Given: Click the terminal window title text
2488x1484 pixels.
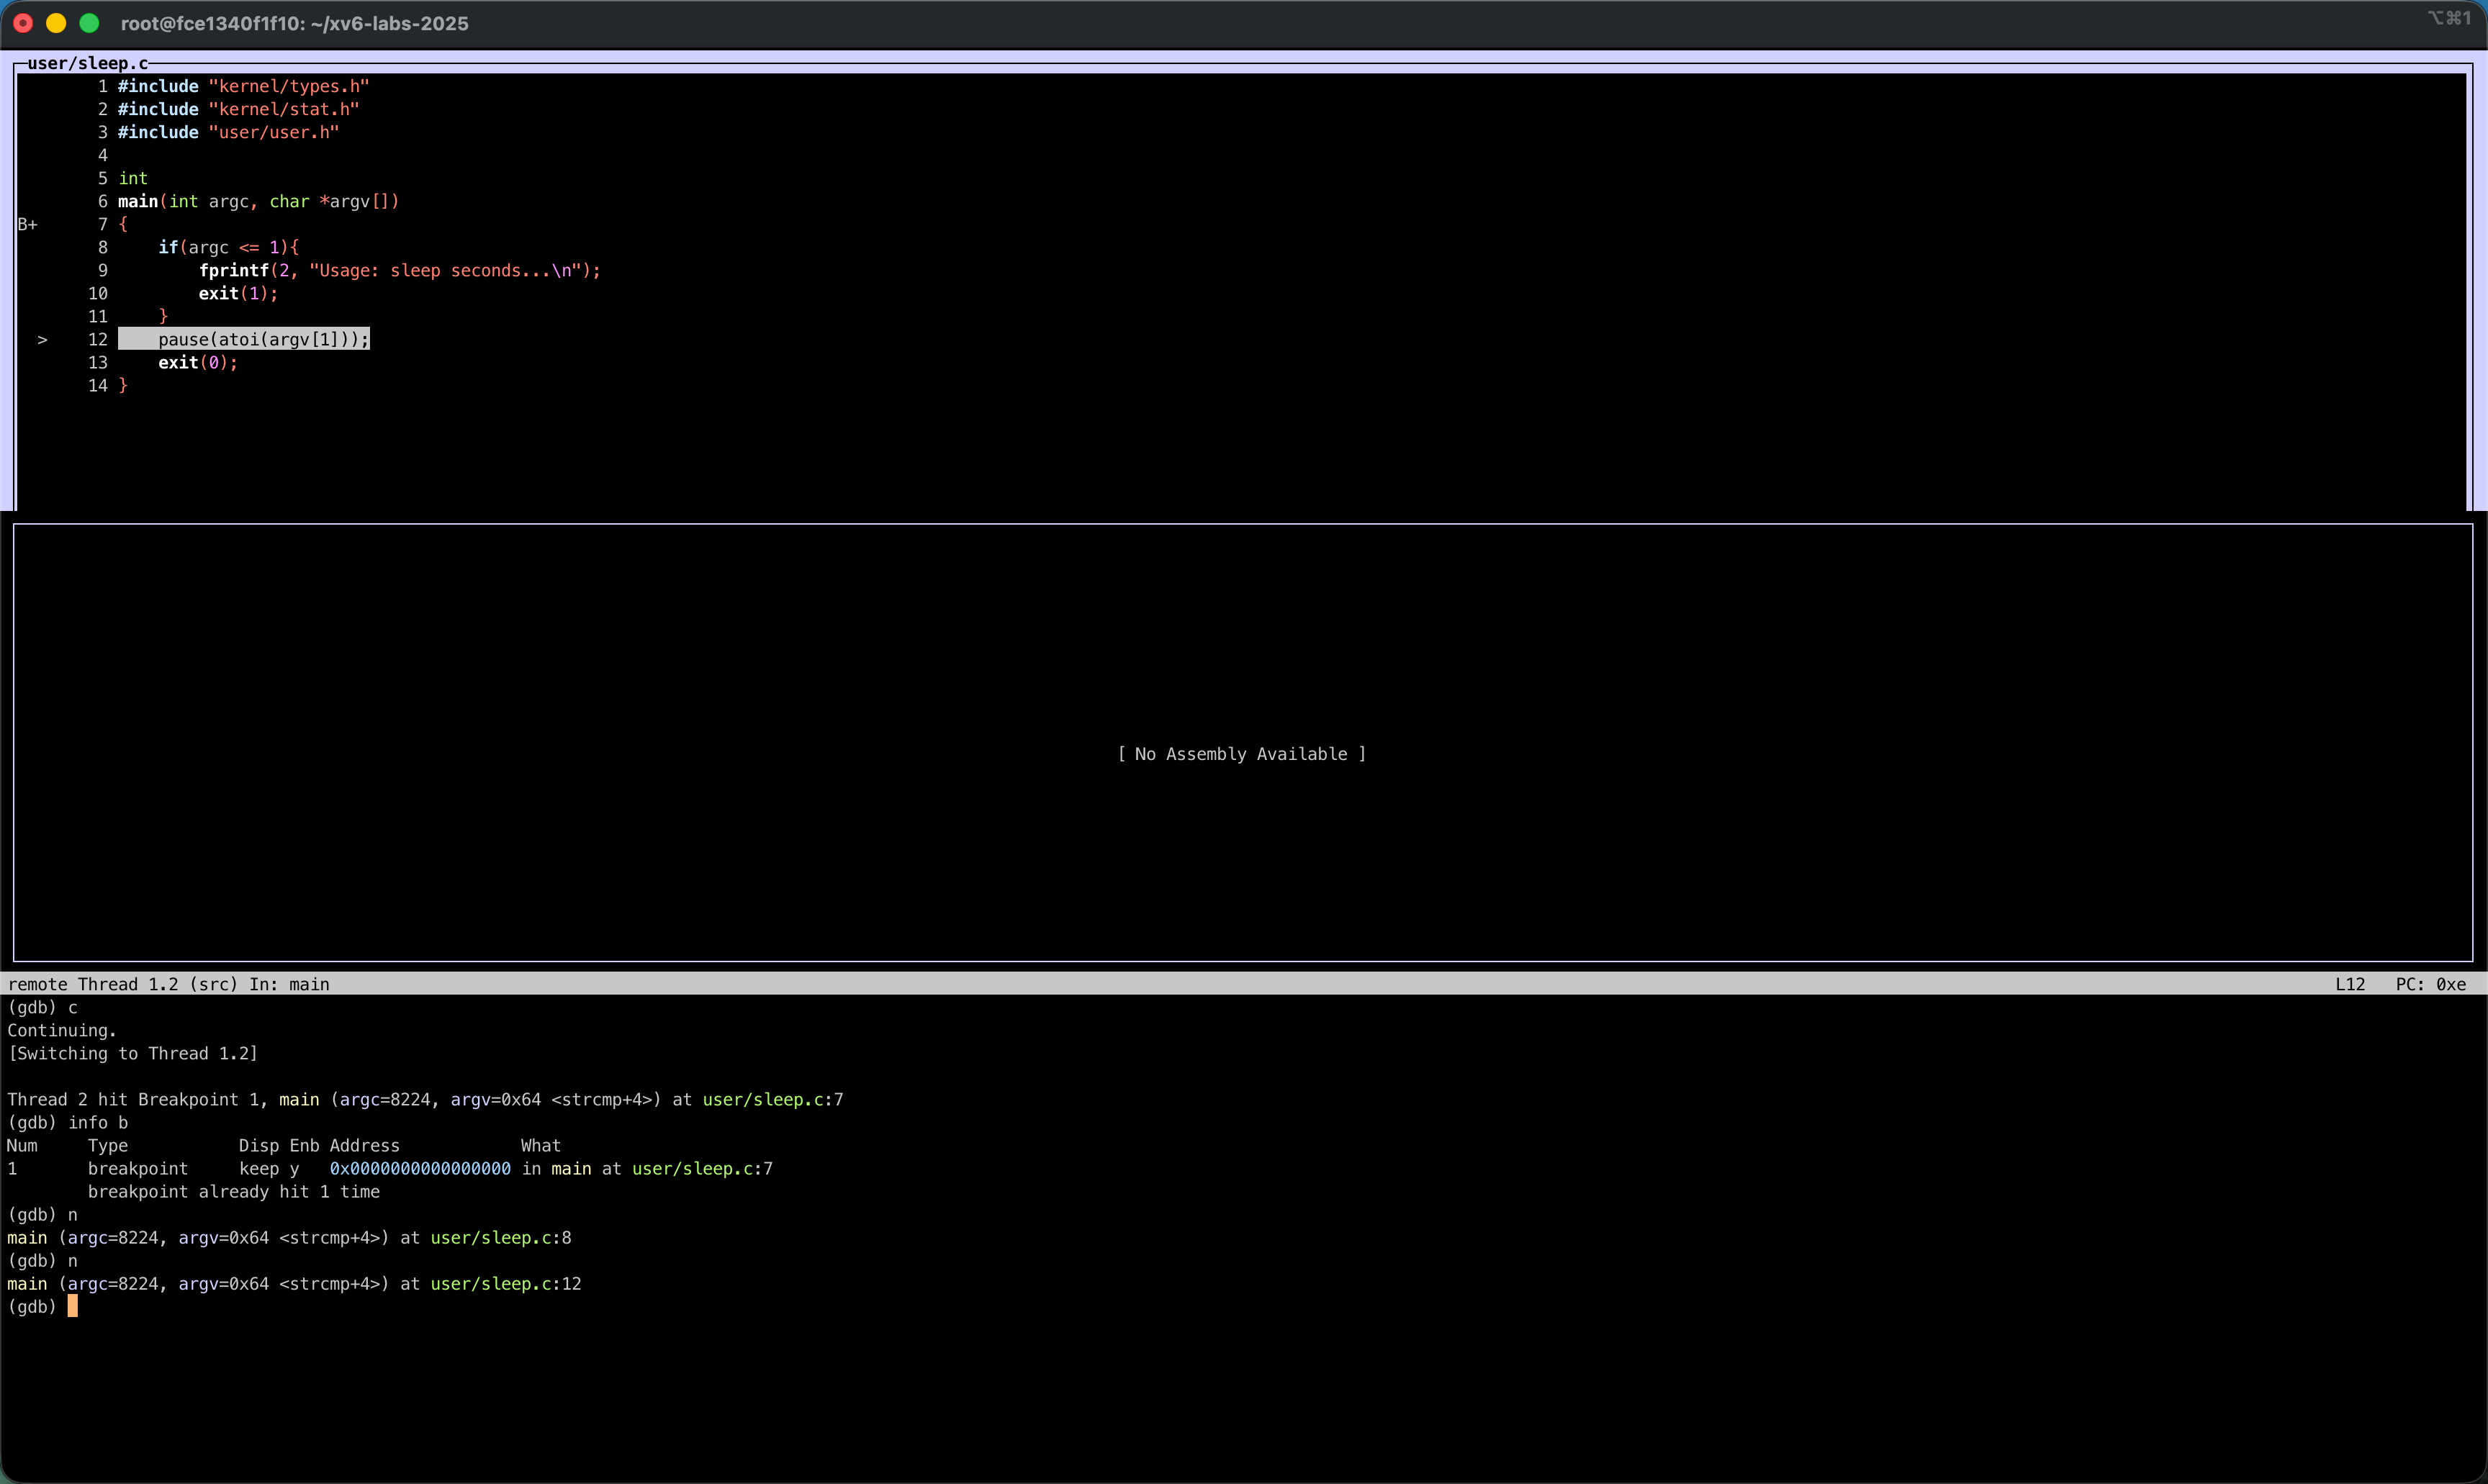Looking at the screenshot, I should pyautogui.click(x=294, y=23).
